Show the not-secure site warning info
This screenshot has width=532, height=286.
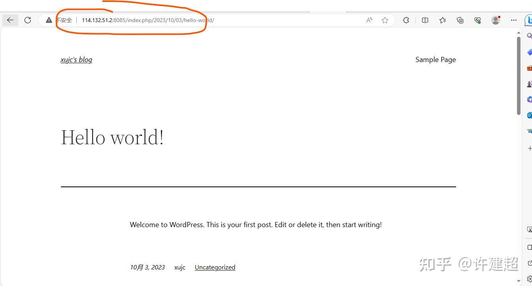[x=59, y=20]
